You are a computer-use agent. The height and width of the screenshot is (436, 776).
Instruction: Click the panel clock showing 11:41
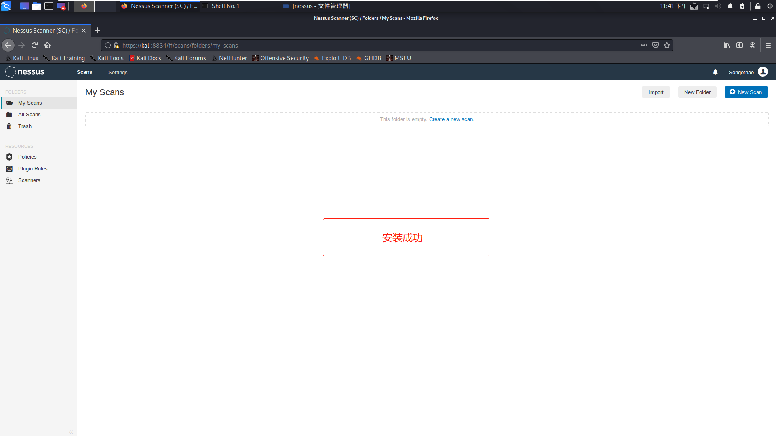(673, 6)
